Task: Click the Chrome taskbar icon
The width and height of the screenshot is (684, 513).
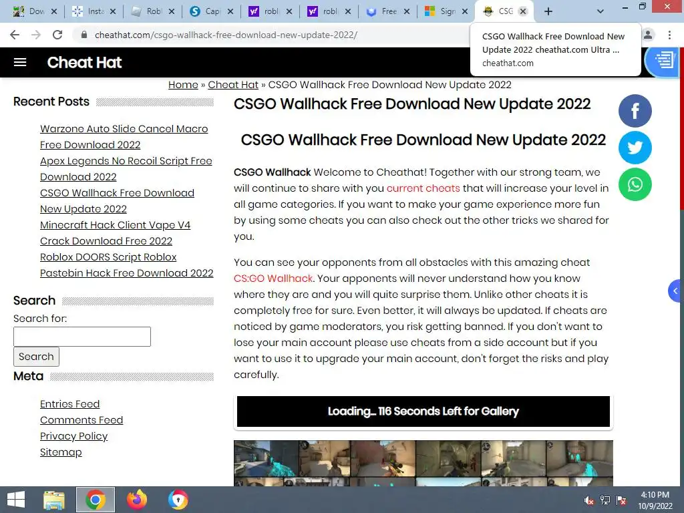Action: pos(96,500)
